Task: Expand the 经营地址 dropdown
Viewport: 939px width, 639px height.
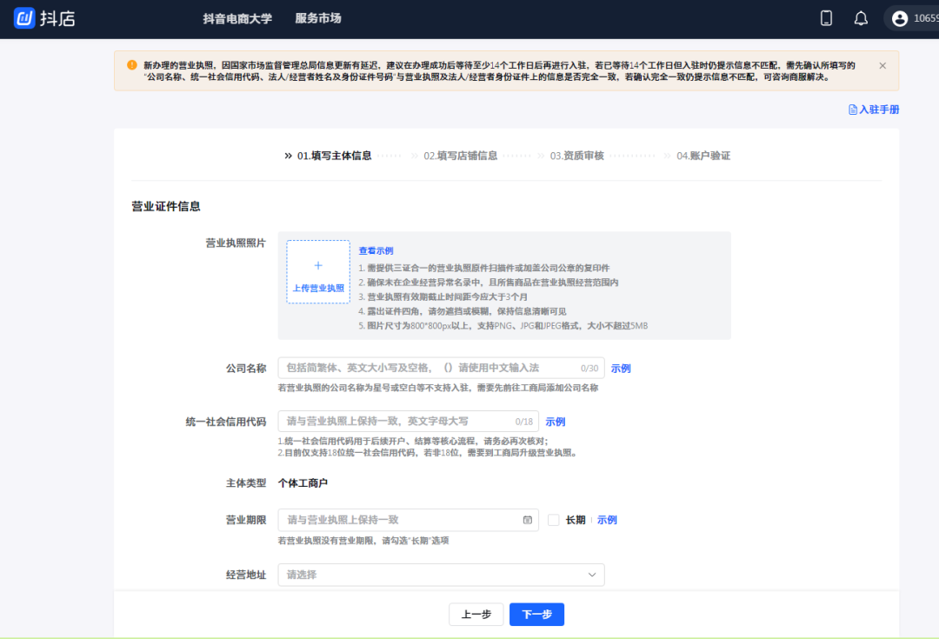Action: [592, 575]
